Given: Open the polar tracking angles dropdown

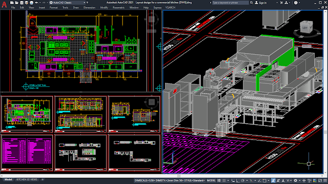Looking at the screenshot, I should [247, 180].
